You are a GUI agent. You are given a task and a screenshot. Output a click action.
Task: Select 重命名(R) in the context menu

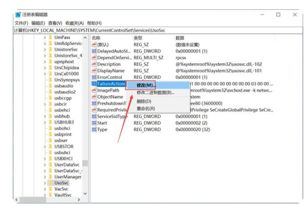click(x=146, y=109)
